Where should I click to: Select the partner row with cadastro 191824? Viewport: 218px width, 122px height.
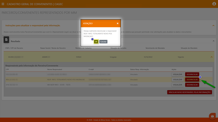point(79,57)
